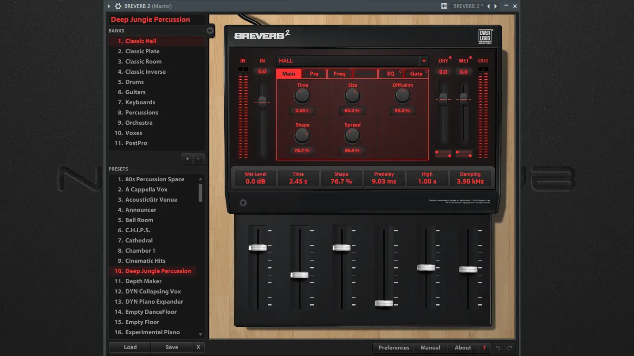Switch to the EQ tab

(391, 74)
